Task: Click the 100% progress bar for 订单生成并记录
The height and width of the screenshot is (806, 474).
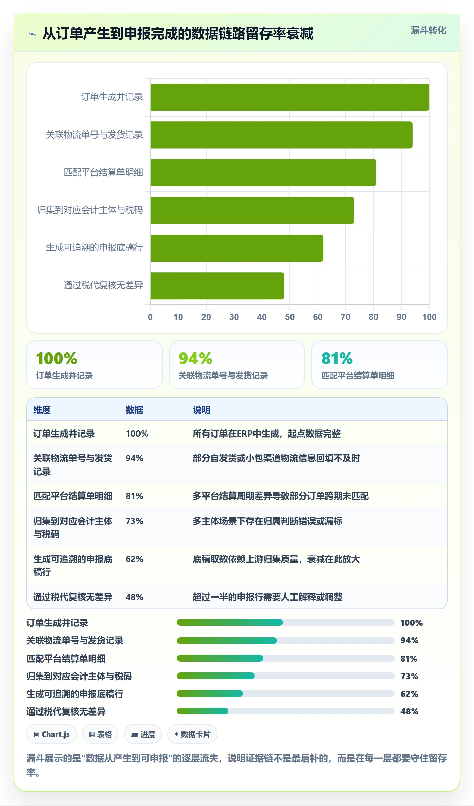Action: 286,622
